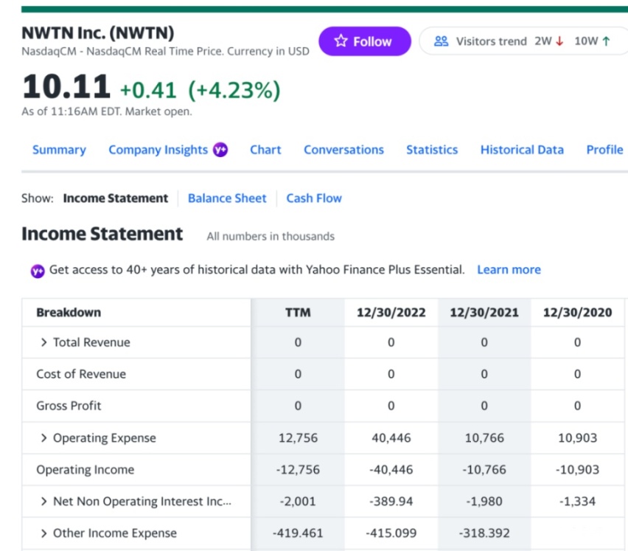This screenshot has height=551, width=628.
Task: Click the -12,756 Operating Income value
Action: point(298,470)
